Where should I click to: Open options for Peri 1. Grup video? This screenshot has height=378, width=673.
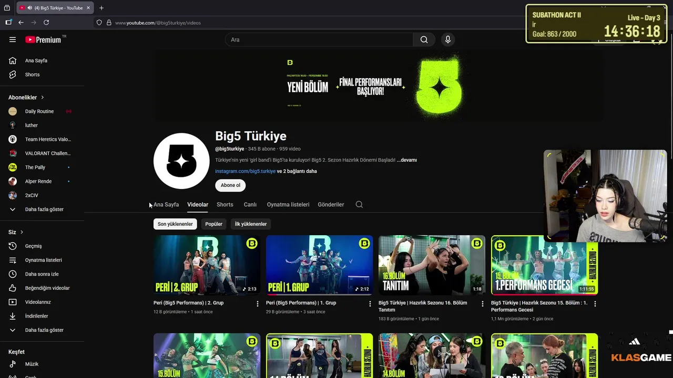370,303
